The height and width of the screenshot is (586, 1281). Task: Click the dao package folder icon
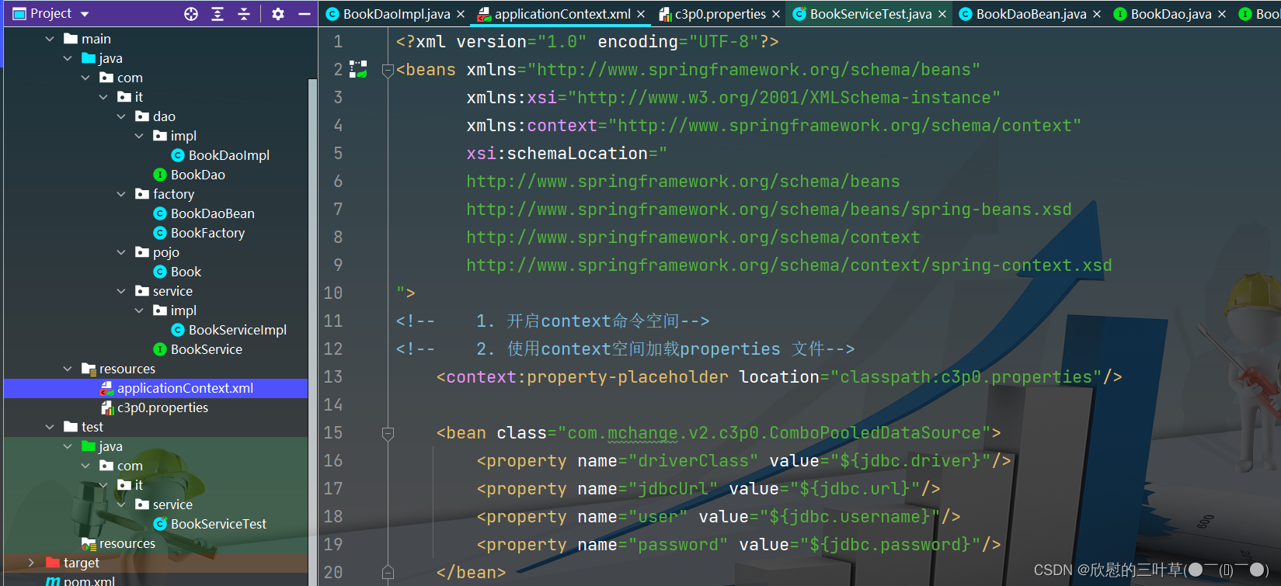click(142, 116)
